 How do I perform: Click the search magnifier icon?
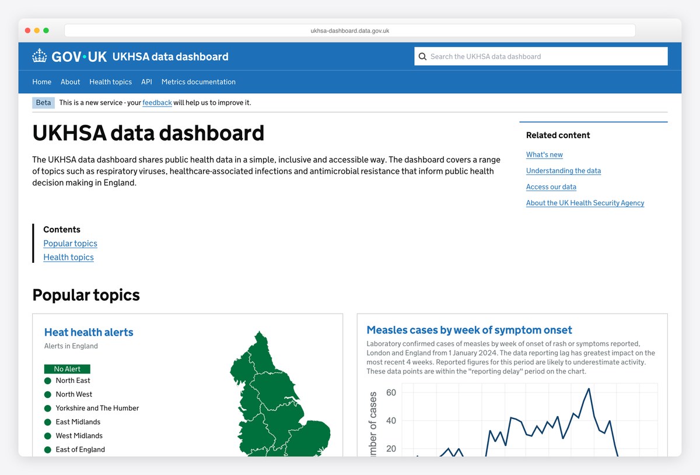[422, 57]
